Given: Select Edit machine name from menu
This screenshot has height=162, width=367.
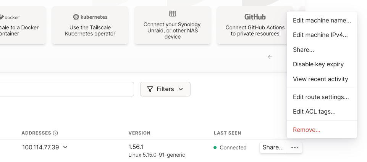Looking at the screenshot, I should coord(322,20).
